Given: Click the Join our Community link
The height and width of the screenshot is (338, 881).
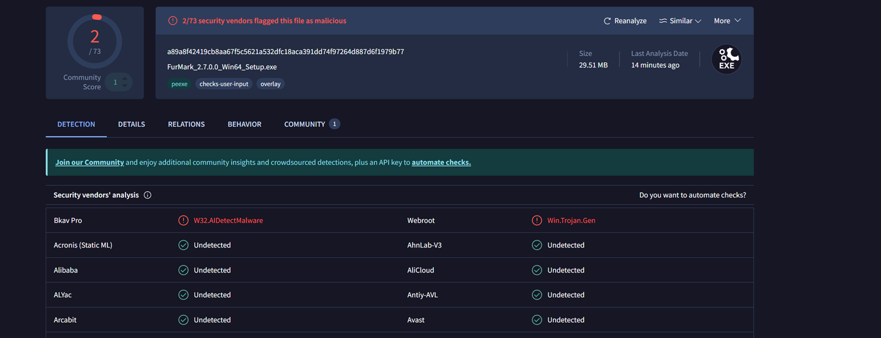Looking at the screenshot, I should 89,162.
